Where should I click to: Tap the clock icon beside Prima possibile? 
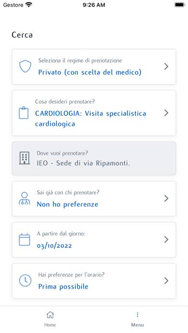(x=25, y=280)
